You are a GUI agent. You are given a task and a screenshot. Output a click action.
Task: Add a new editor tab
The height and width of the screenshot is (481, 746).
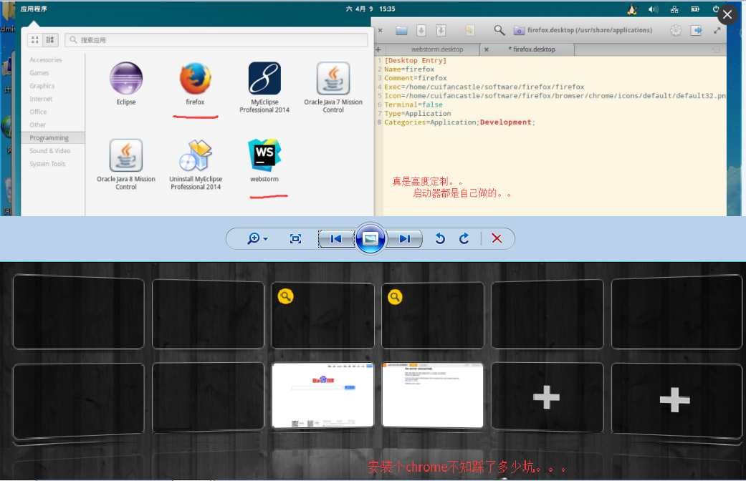click(x=378, y=49)
